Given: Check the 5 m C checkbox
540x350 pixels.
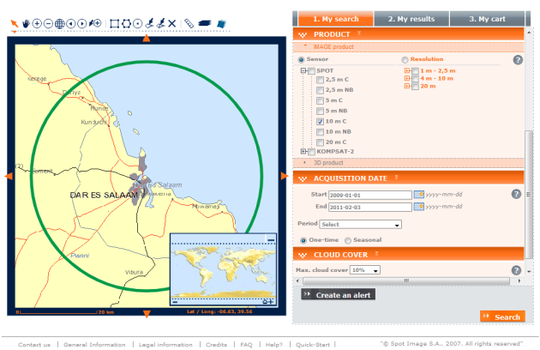Looking at the screenshot, I should (x=321, y=100).
